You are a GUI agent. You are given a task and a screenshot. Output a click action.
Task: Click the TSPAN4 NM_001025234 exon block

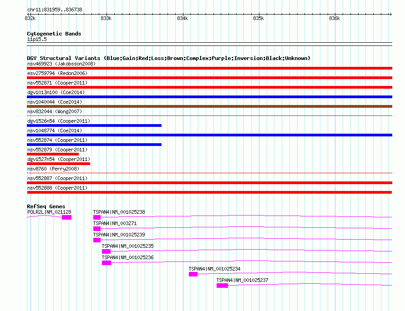[x=193, y=274]
